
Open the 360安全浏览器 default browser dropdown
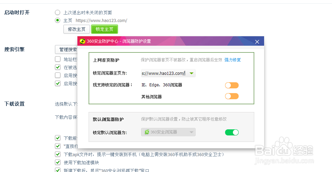click(x=168, y=132)
